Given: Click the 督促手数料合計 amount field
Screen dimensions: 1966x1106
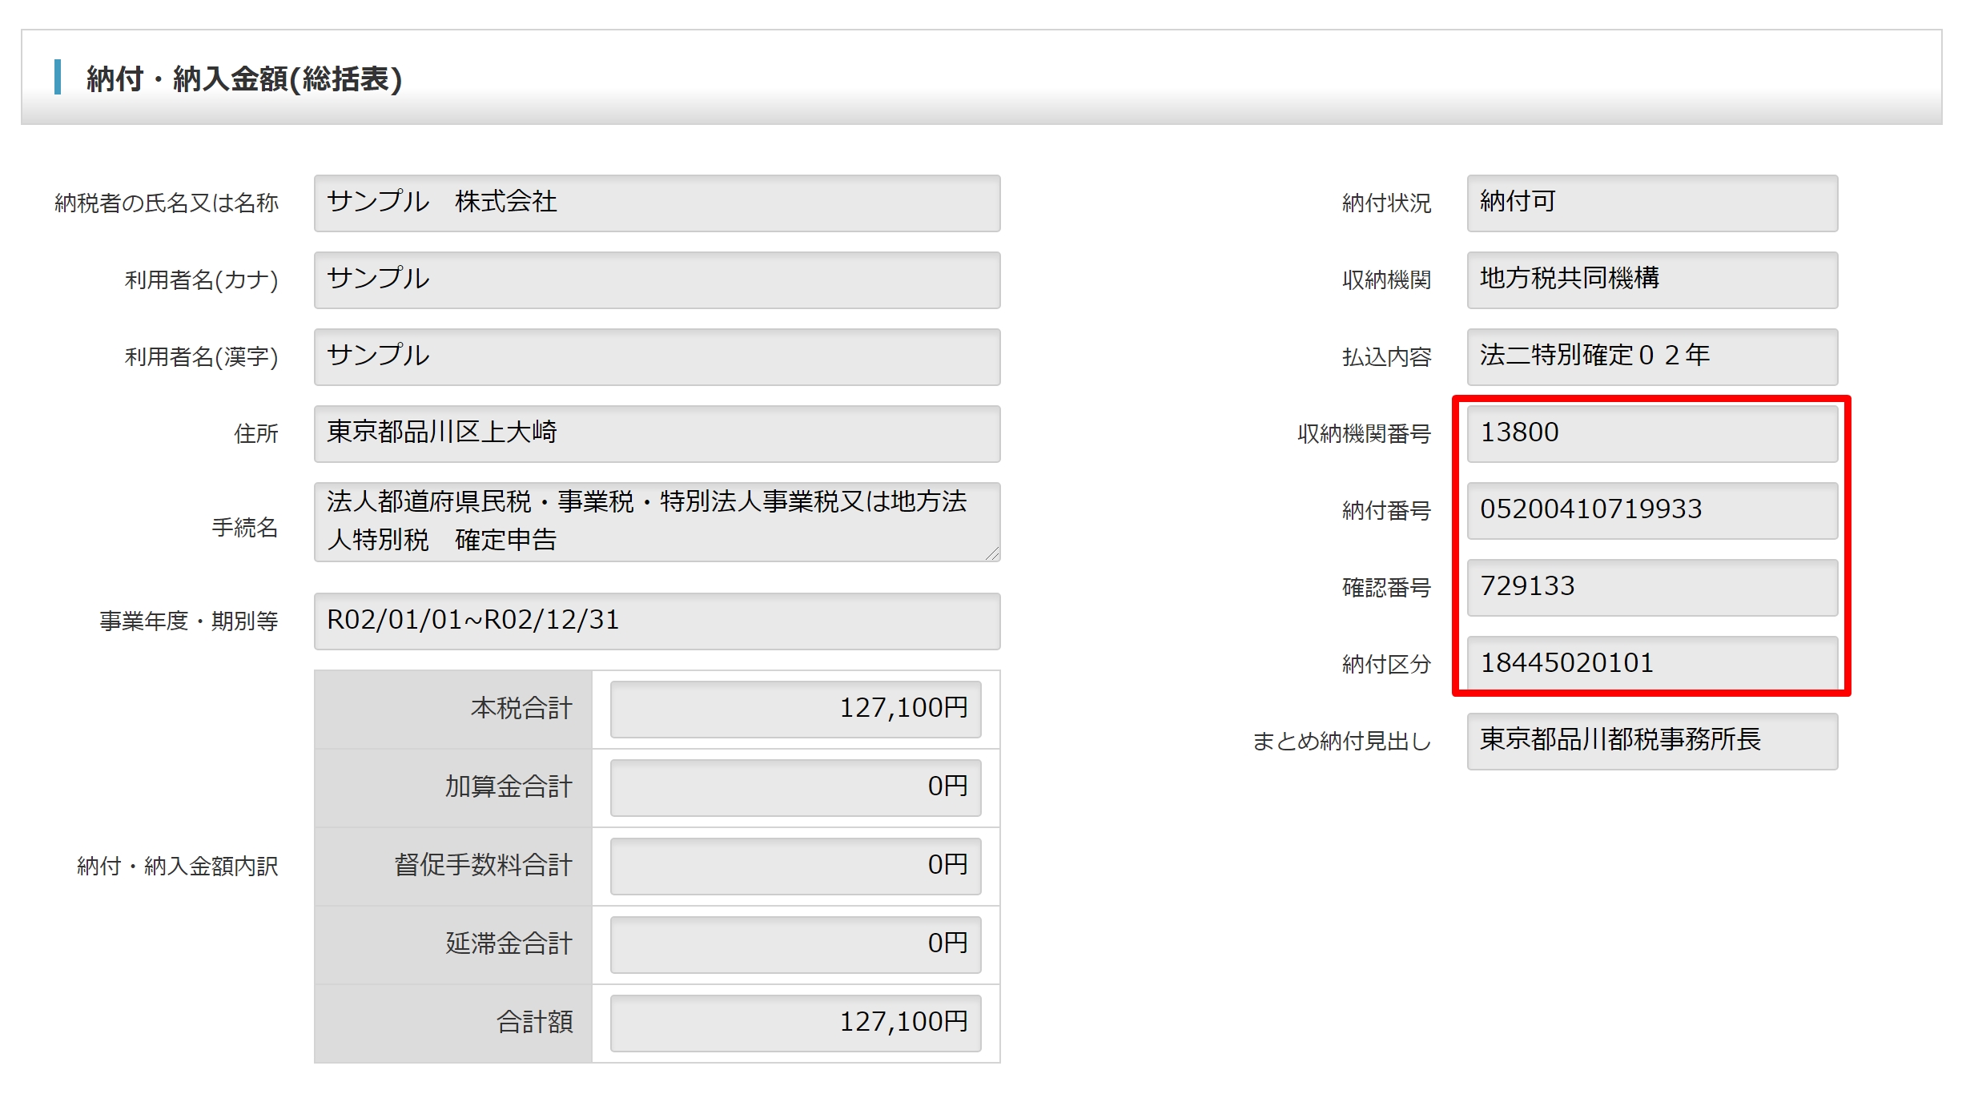Looking at the screenshot, I should tap(795, 866).
